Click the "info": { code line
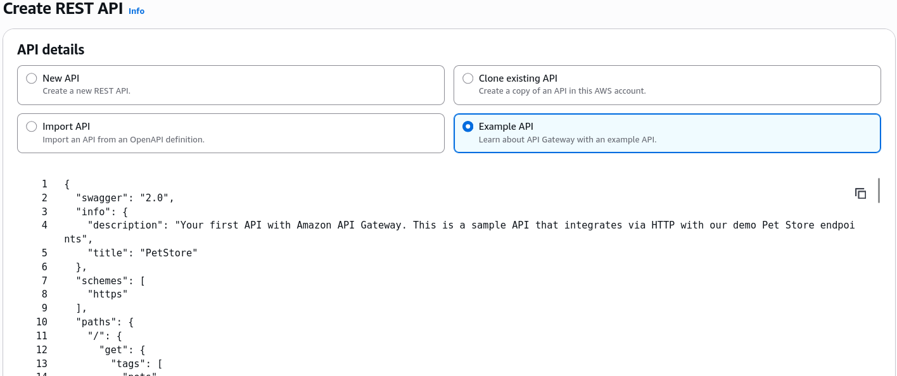This screenshot has width=897, height=376. [x=101, y=211]
